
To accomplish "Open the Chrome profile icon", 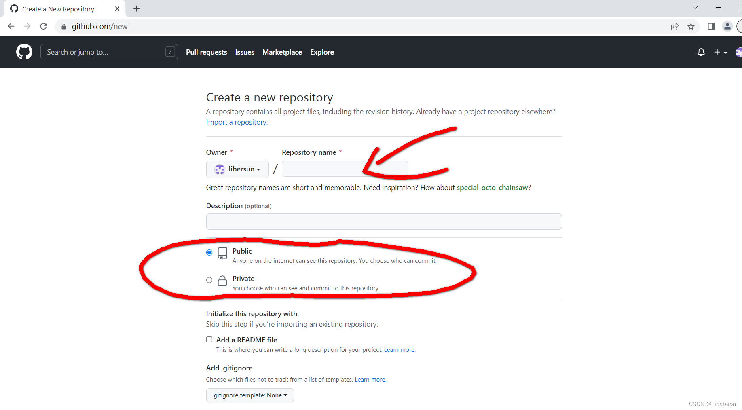I will pyautogui.click(x=727, y=26).
